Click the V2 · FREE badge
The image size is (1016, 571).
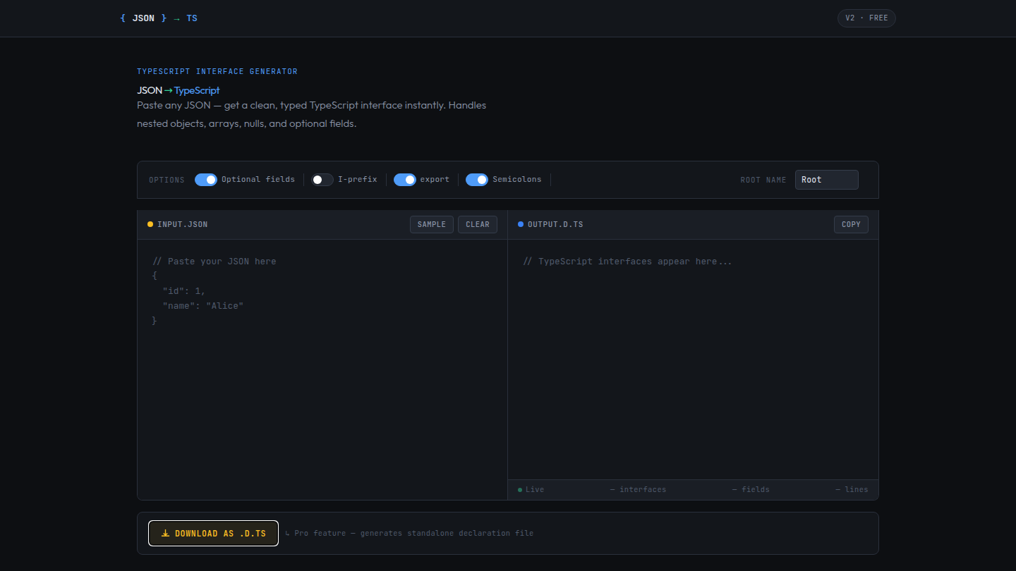click(x=866, y=18)
